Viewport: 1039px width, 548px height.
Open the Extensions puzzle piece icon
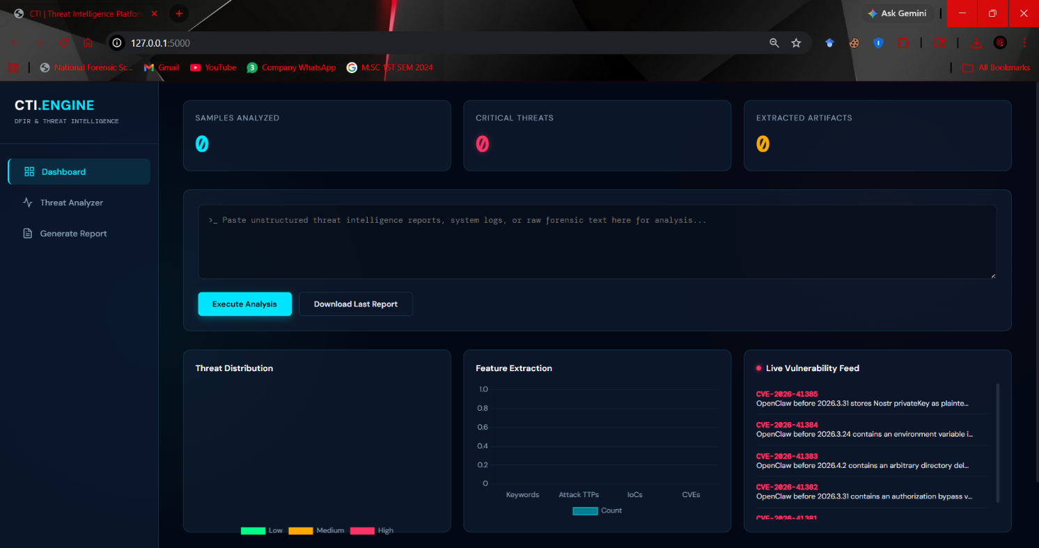pos(903,43)
